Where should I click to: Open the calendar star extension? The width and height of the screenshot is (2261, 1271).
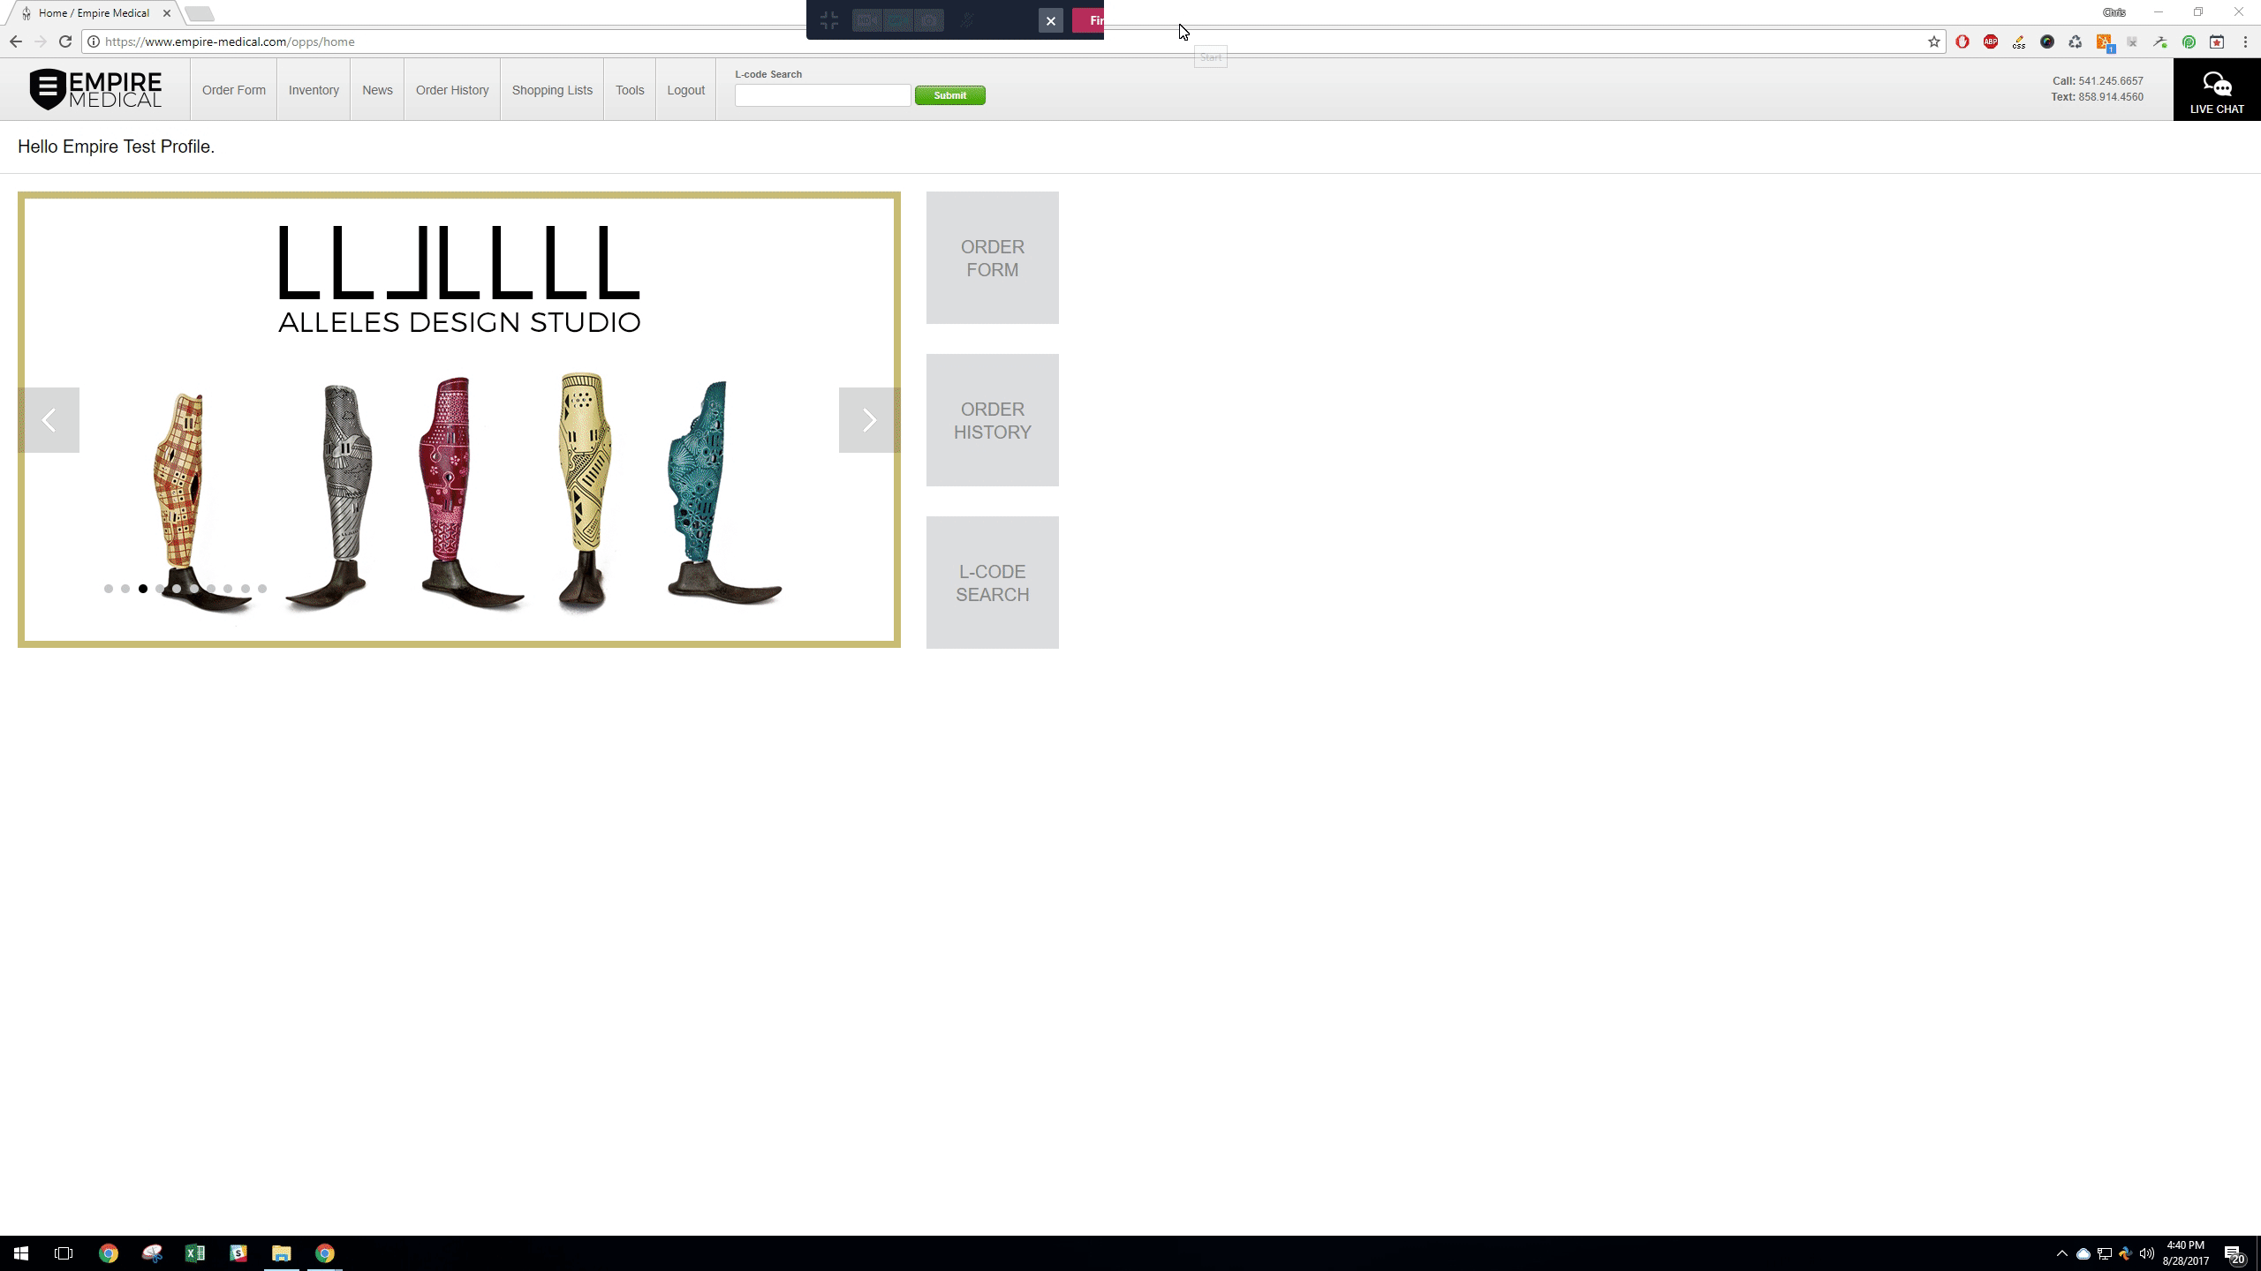pyautogui.click(x=2217, y=41)
